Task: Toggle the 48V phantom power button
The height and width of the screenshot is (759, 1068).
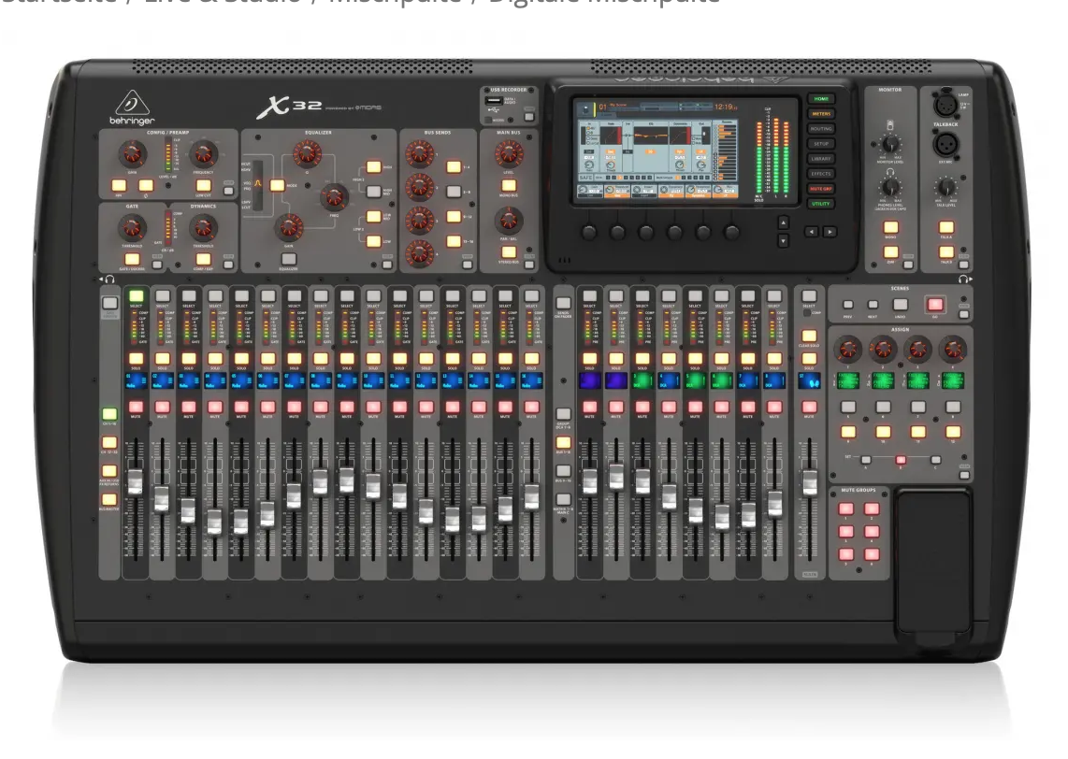Action: pyautogui.click(x=119, y=185)
